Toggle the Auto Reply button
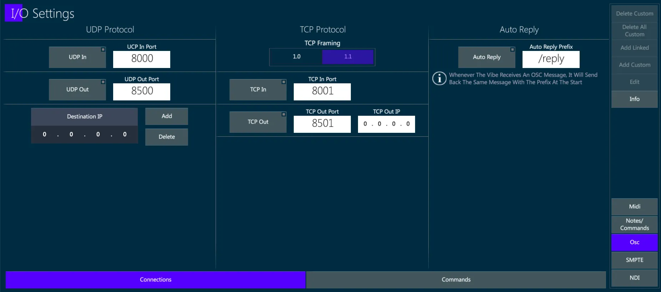 (x=487, y=57)
